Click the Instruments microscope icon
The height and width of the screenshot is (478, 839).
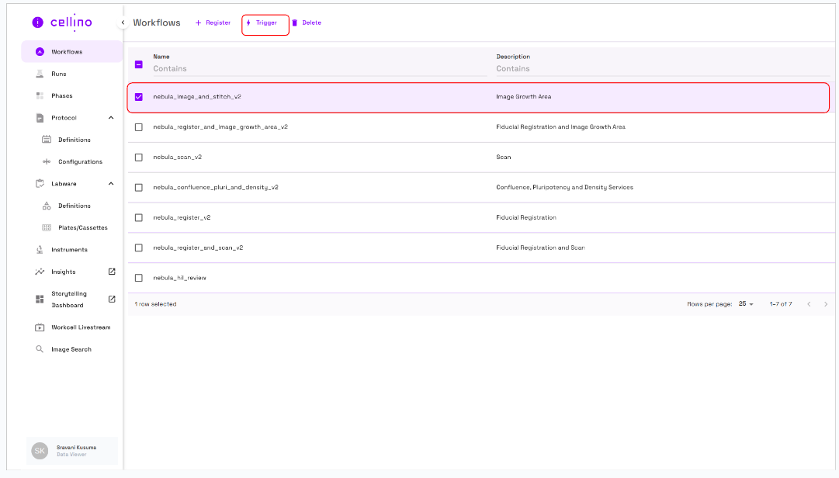click(40, 250)
